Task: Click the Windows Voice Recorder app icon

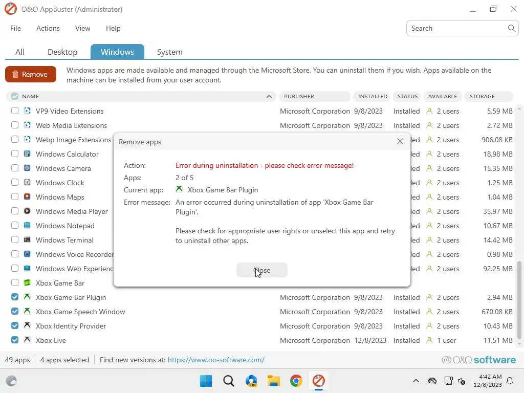Action: 27,254
